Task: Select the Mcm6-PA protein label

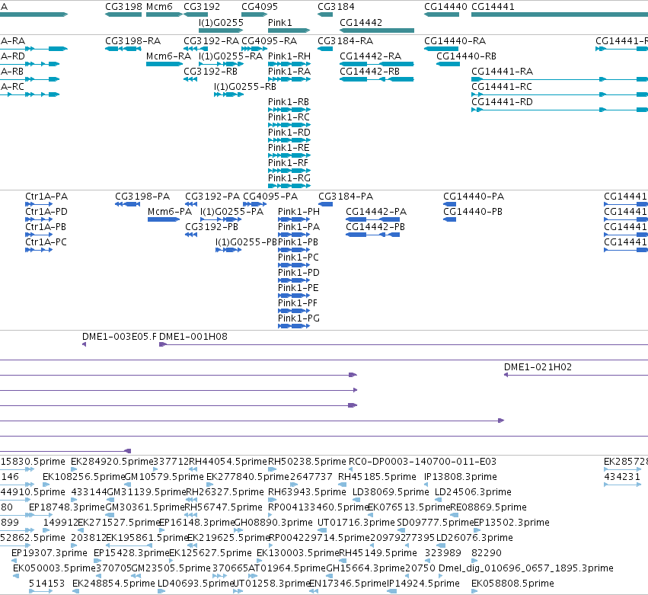Action: 170,212
